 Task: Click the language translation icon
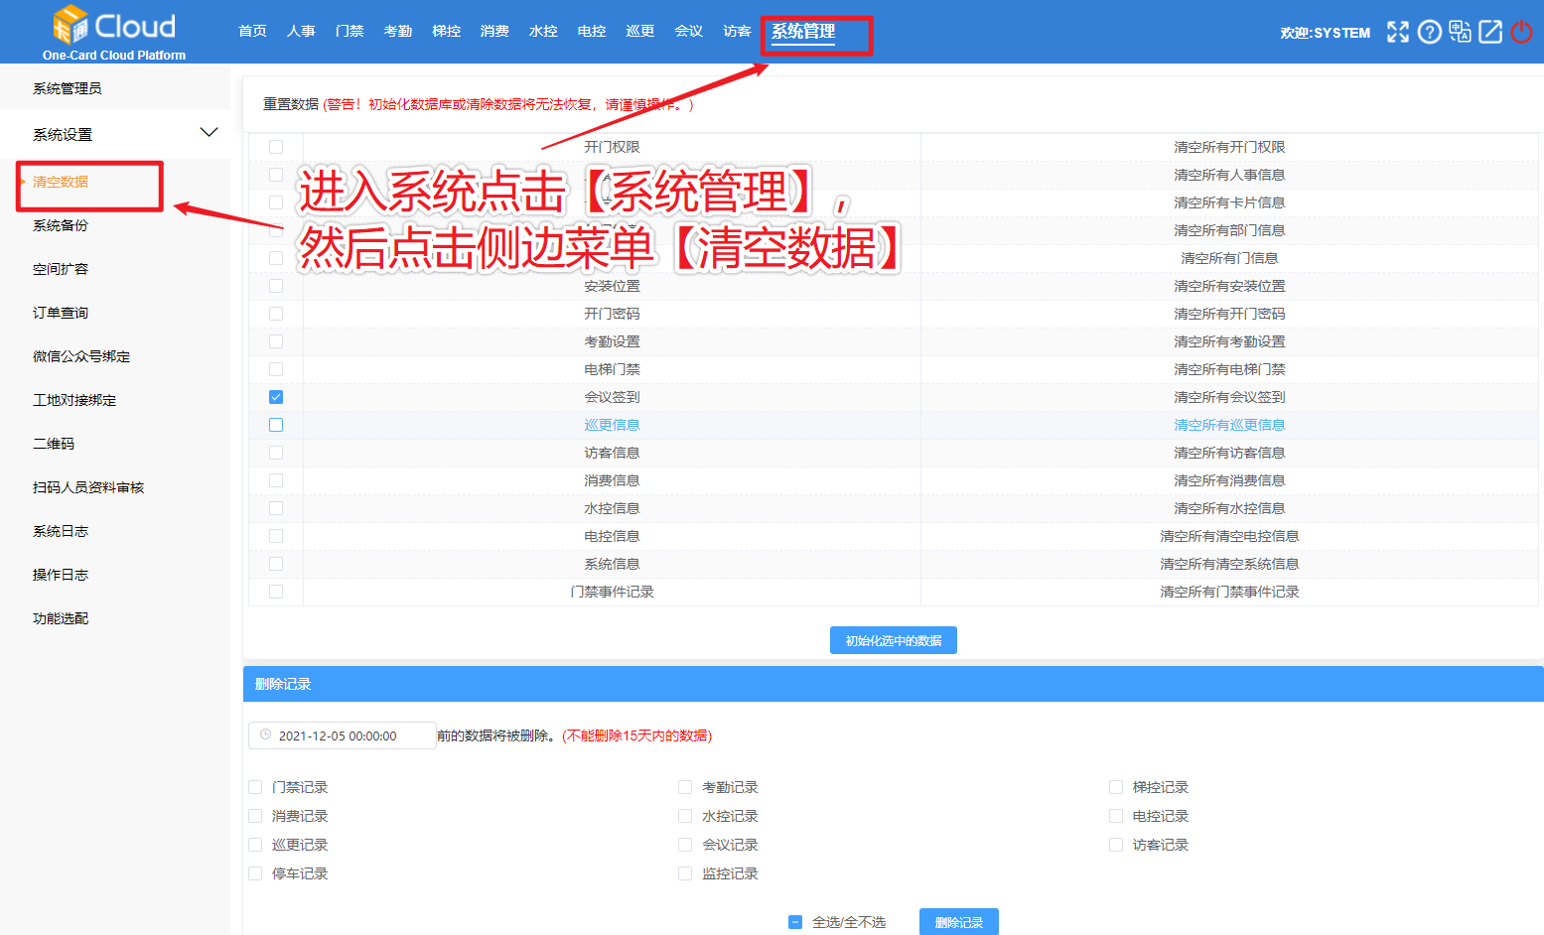1460,32
